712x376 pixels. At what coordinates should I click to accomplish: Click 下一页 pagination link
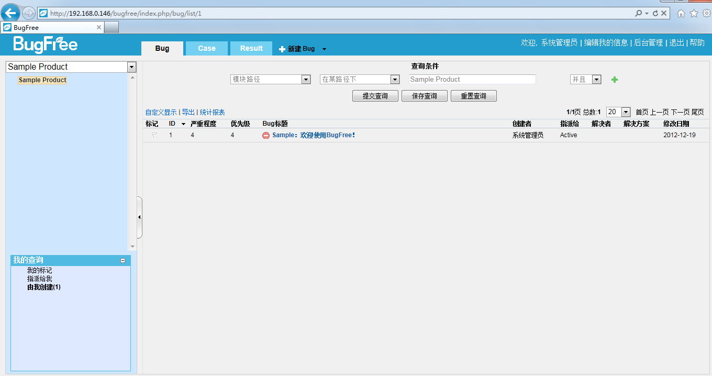(x=681, y=112)
